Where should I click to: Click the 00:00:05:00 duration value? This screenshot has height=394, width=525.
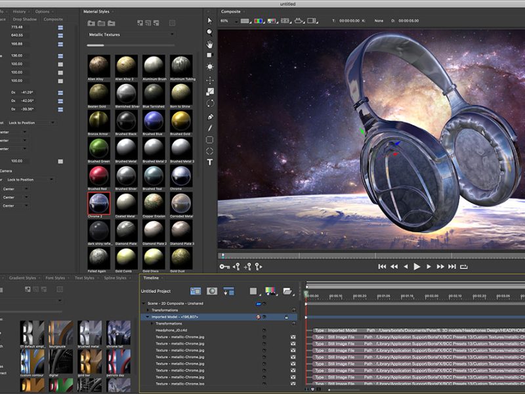pos(408,21)
